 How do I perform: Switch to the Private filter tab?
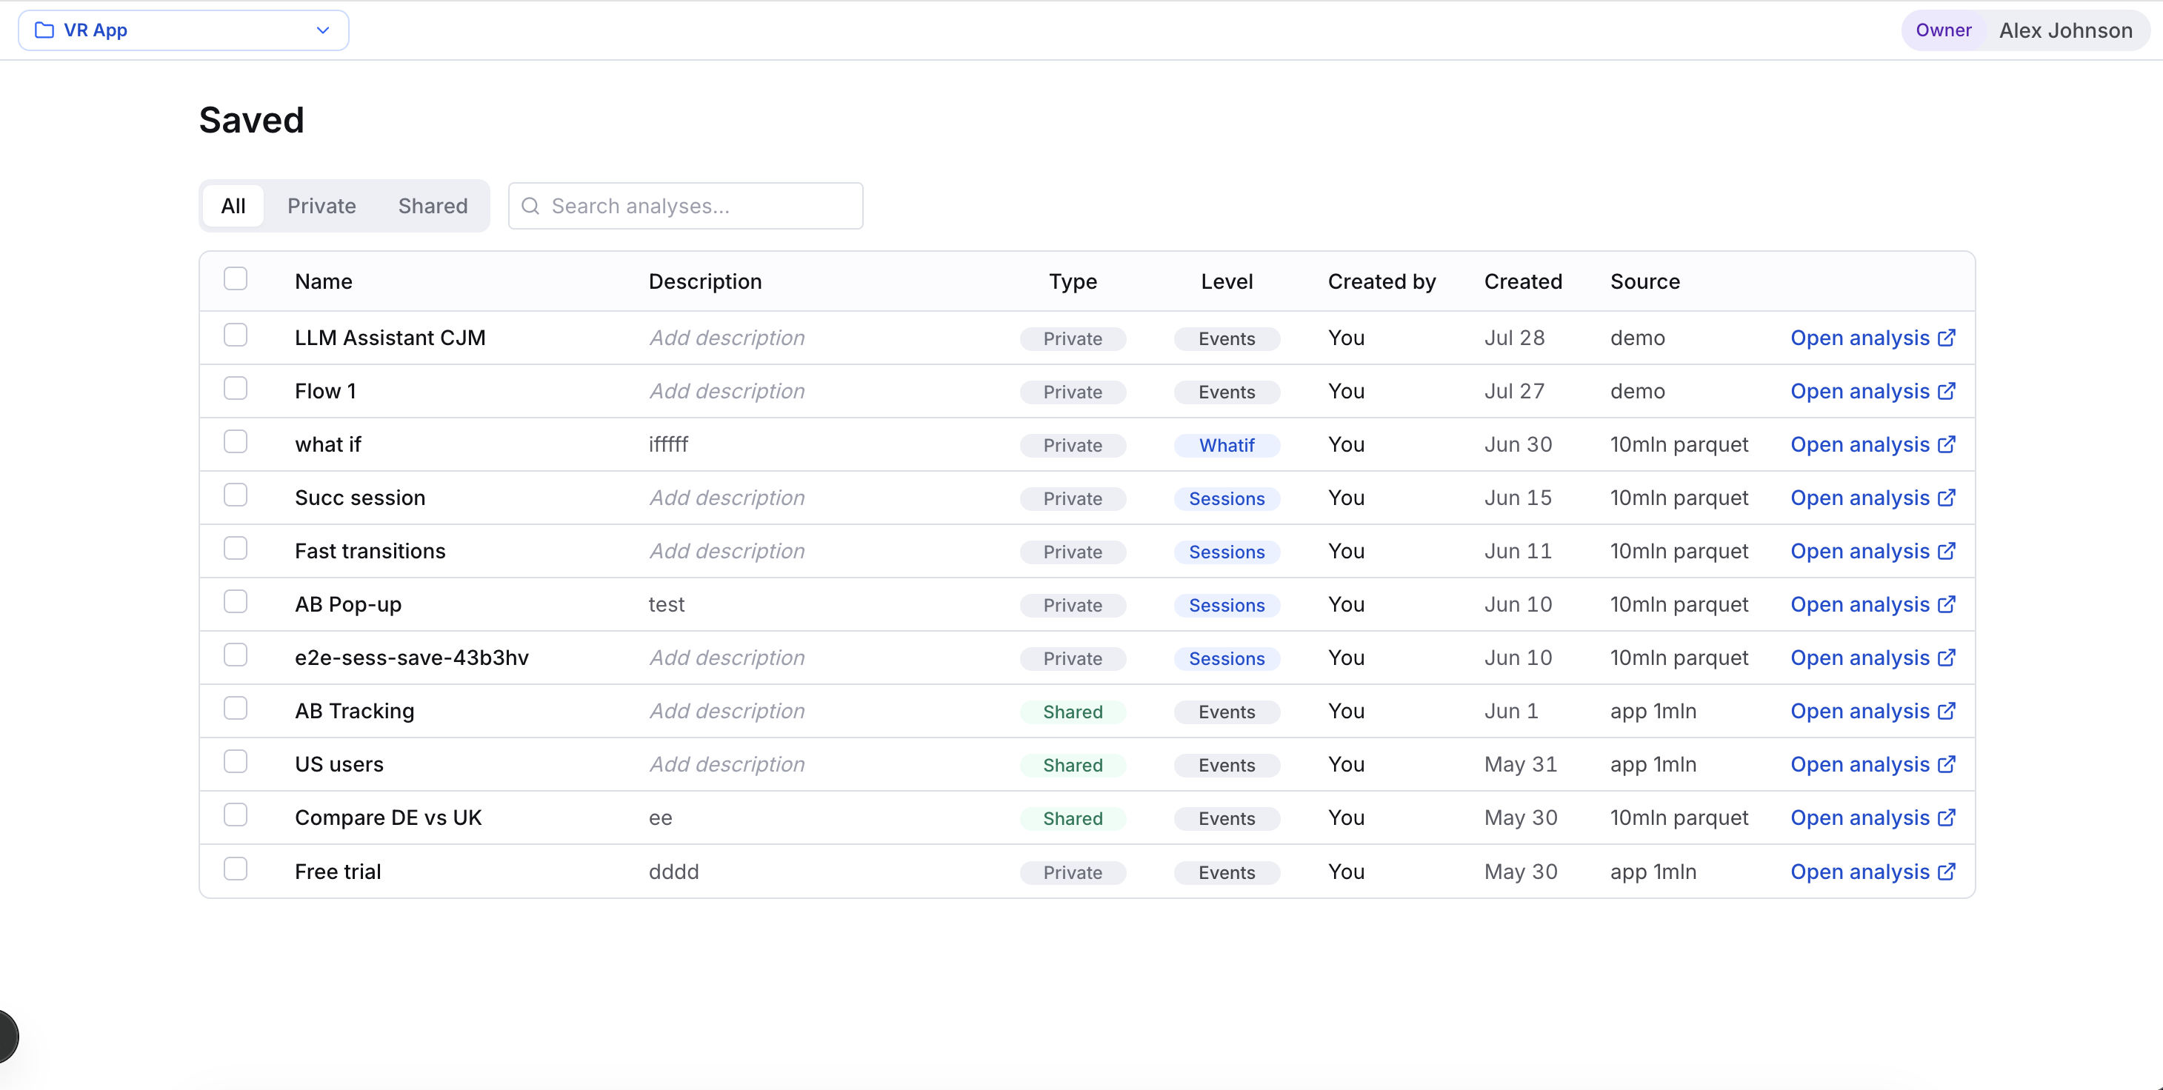pos(321,206)
